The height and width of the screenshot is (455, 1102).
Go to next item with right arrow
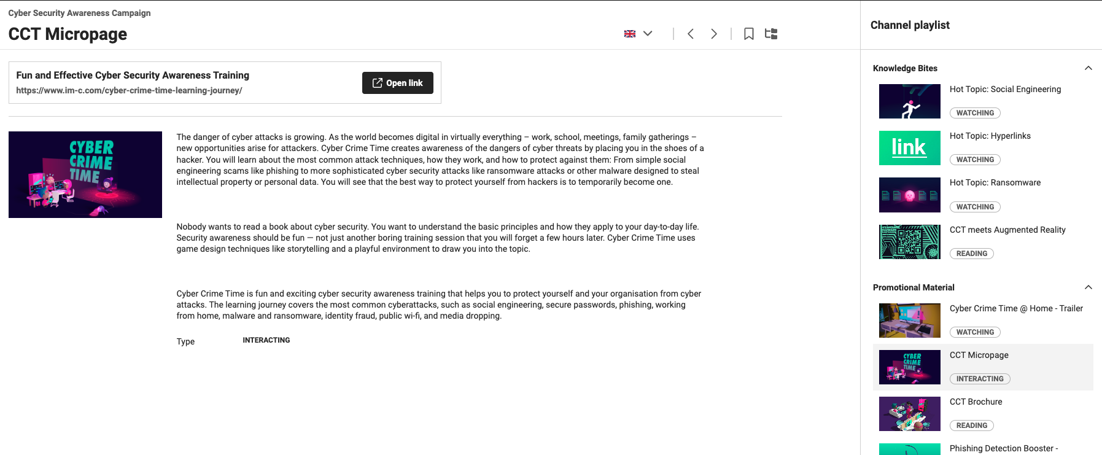pos(713,34)
